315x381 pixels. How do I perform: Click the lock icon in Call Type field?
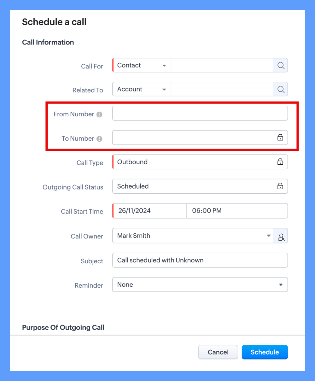click(x=280, y=162)
